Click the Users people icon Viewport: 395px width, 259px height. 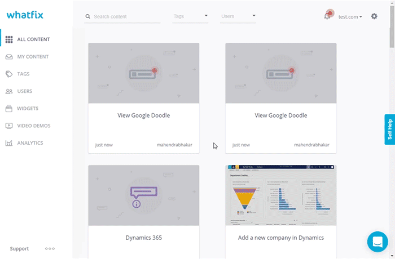click(x=9, y=91)
